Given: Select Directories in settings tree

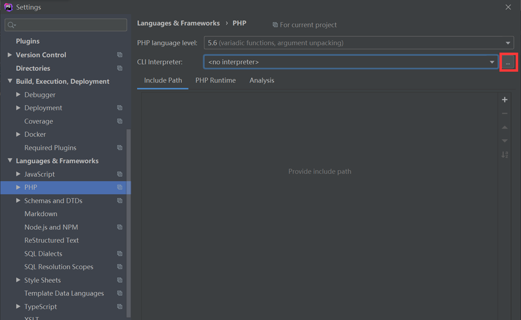Looking at the screenshot, I should 33,68.
